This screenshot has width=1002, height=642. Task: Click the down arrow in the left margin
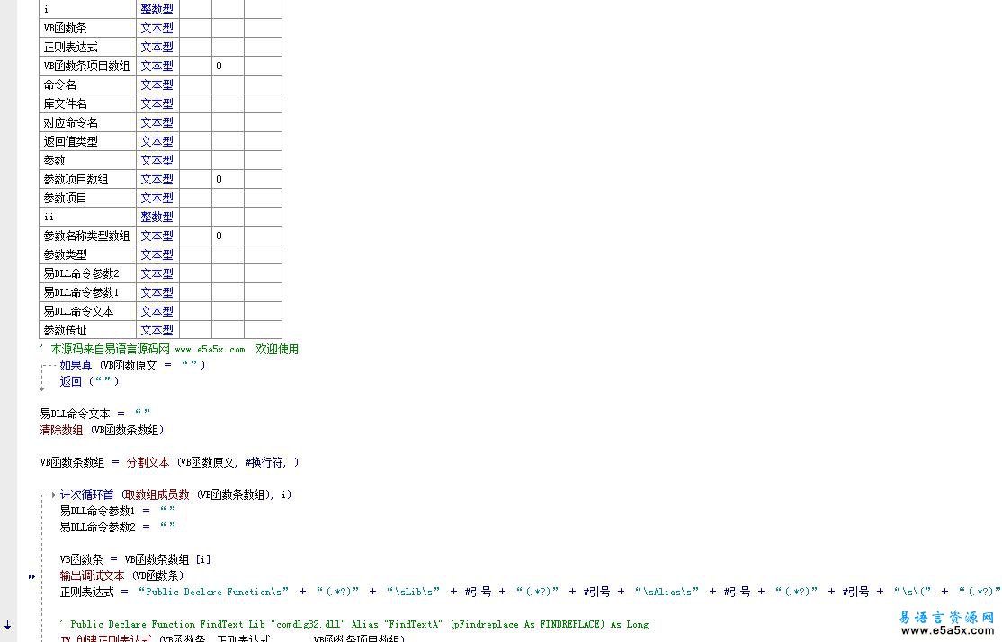(x=8, y=625)
